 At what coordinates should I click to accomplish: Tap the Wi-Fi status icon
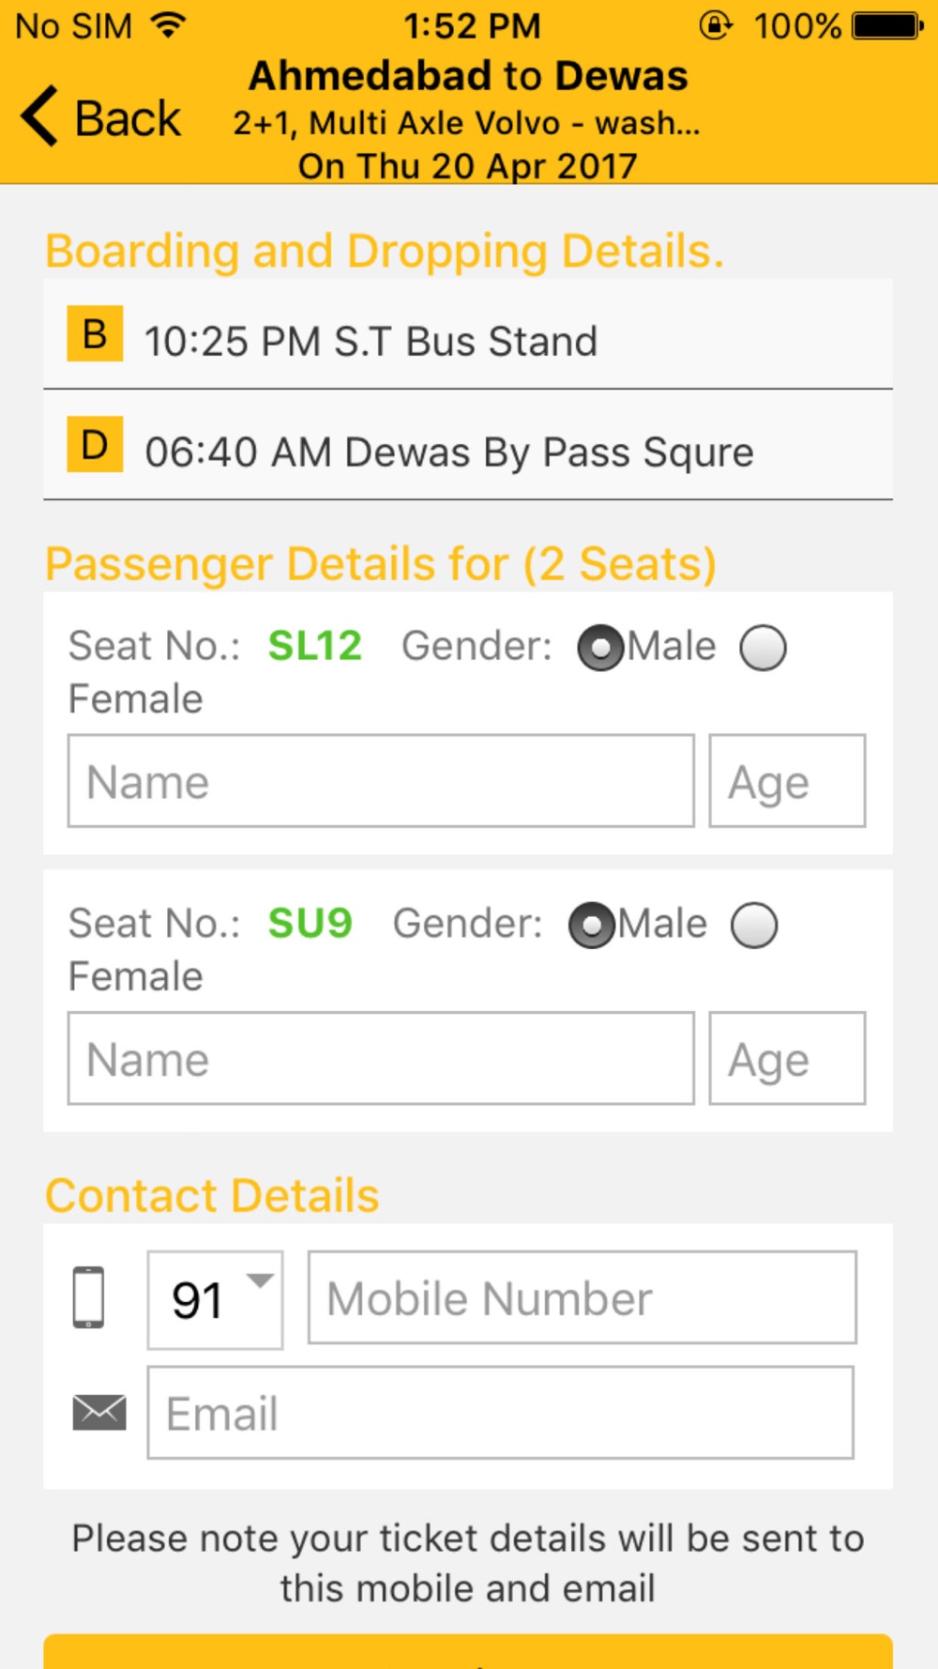coord(169,25)
